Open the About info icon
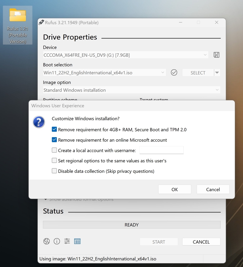 coord(57,241)
